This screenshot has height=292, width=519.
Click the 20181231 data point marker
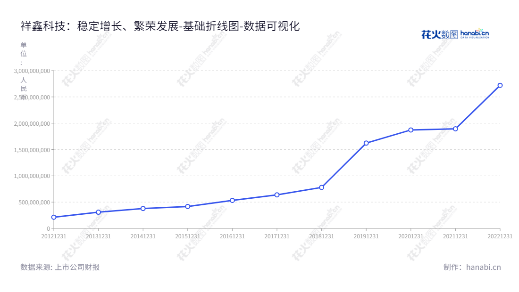point(321,187)
